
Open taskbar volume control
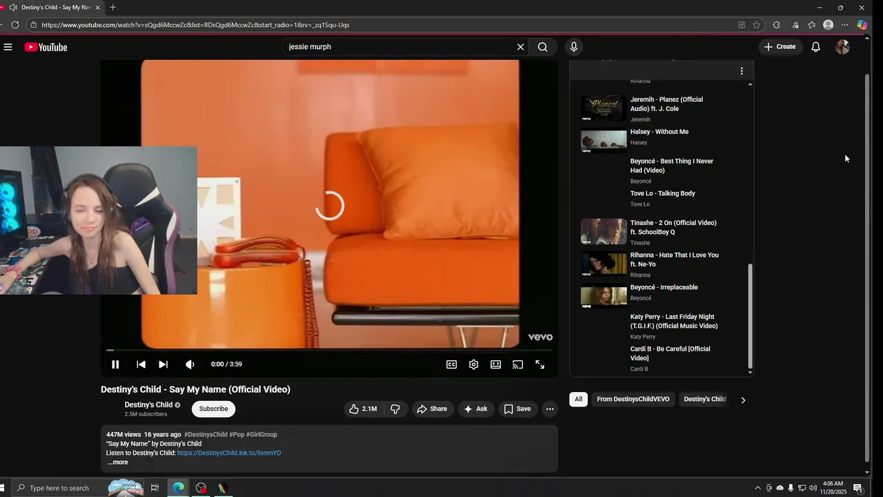[x=813, y=488]
